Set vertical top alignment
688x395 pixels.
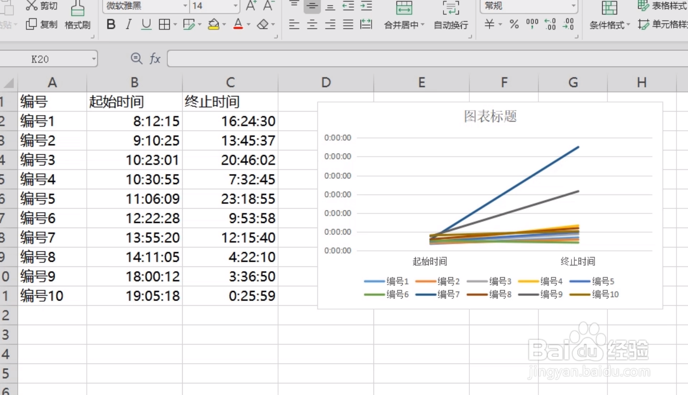pos(294,5)
